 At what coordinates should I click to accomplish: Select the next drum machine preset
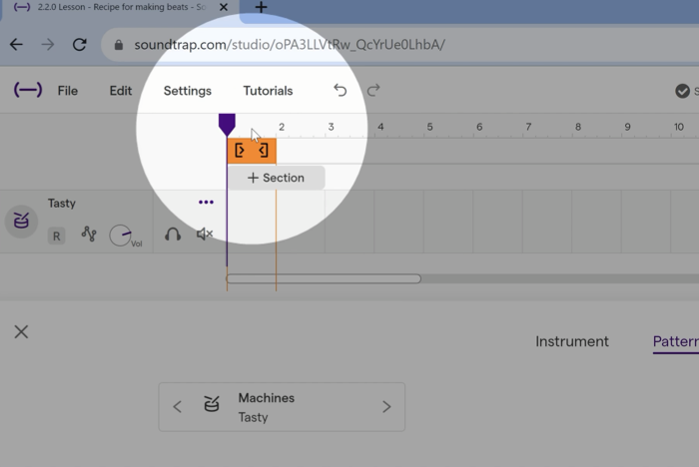(386, 407)
